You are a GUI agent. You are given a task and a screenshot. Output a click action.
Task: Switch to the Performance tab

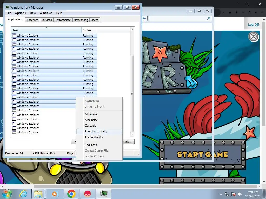(x=63, y=20)
